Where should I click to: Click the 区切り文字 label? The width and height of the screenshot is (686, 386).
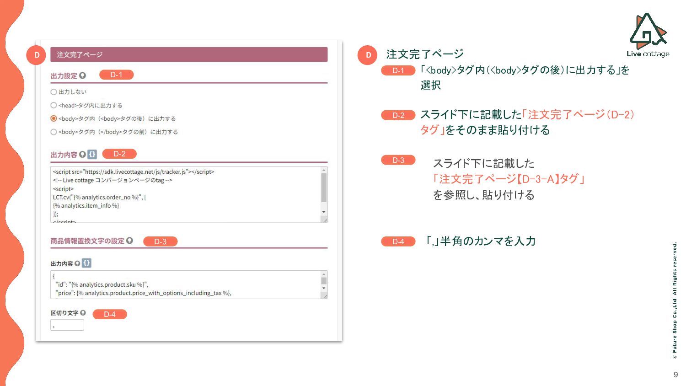(x=64, y=313)
